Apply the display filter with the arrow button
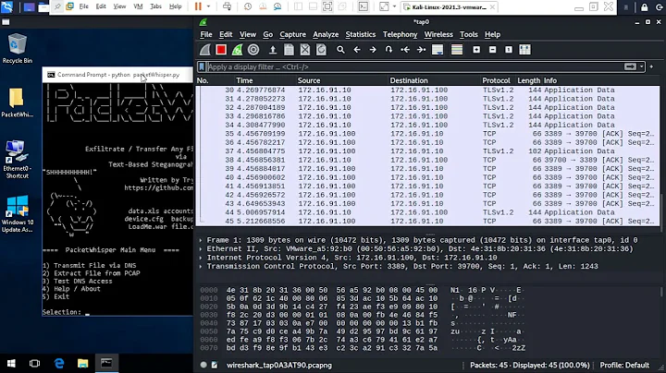This screenshot has width=666, height=373. (630, 67)
